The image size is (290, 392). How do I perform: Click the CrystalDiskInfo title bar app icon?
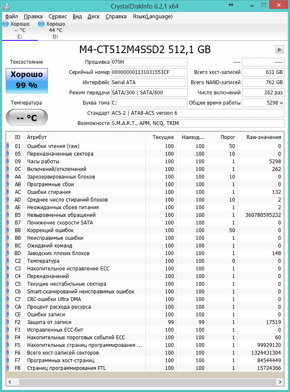point(6,6)
